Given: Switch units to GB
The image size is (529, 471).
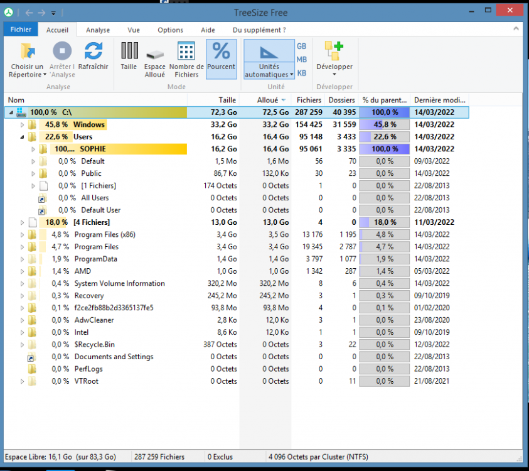Looking at the screenshot, I should (301, 46).
